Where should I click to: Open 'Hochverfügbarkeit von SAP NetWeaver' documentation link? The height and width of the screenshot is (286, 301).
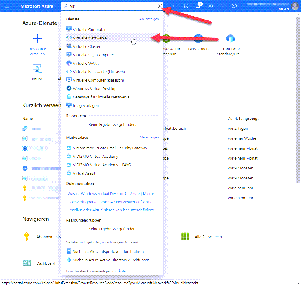(x=112, y=202)
